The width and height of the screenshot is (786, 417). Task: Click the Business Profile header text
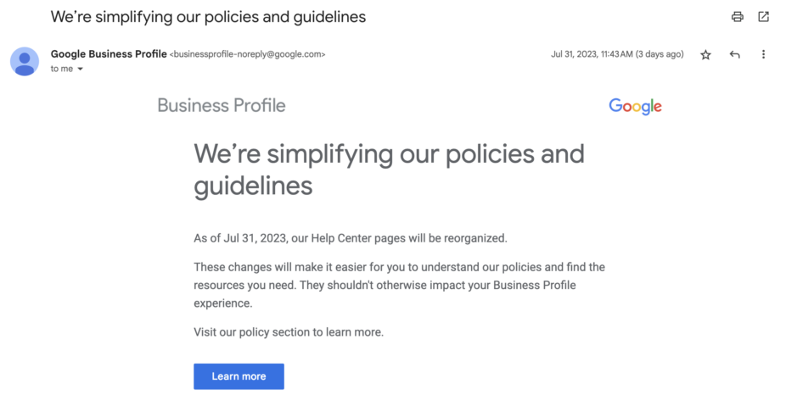point(222,106)
